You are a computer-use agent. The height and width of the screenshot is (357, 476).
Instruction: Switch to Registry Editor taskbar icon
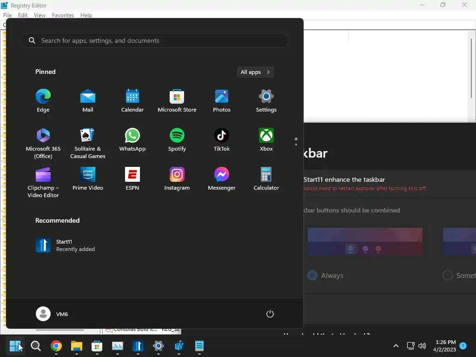tap(179, 346)
